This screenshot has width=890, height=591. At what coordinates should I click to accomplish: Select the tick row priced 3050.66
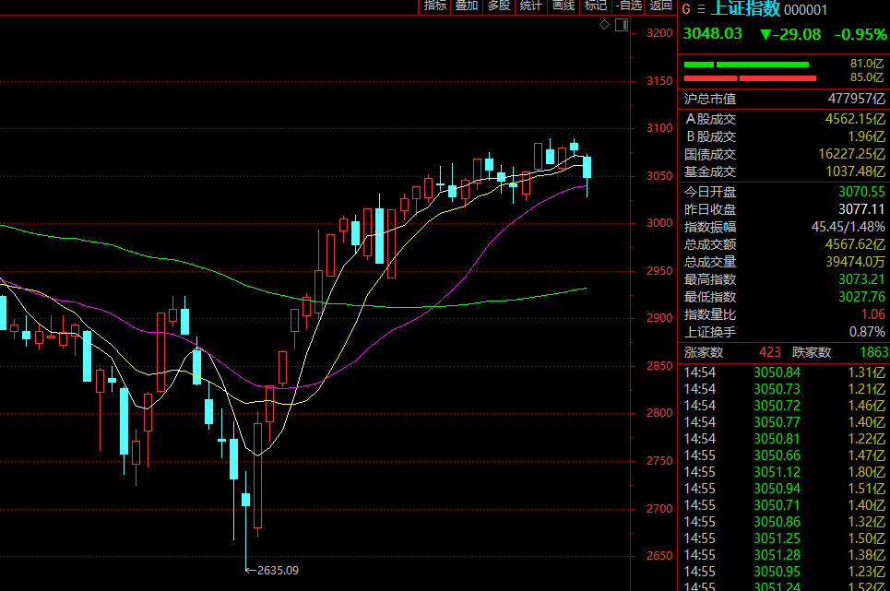click(784, 455)
